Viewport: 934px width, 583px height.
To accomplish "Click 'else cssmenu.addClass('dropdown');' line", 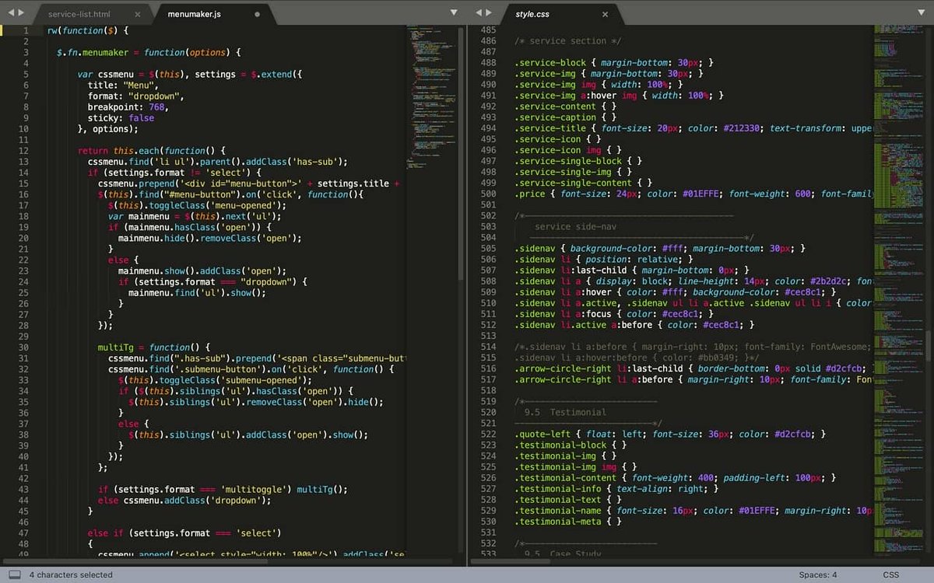I will click(184, 500).
